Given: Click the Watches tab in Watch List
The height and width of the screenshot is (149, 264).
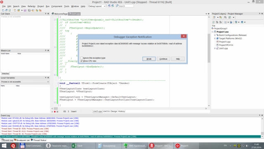Looking at the screenshot, I should tap(5, 74).
